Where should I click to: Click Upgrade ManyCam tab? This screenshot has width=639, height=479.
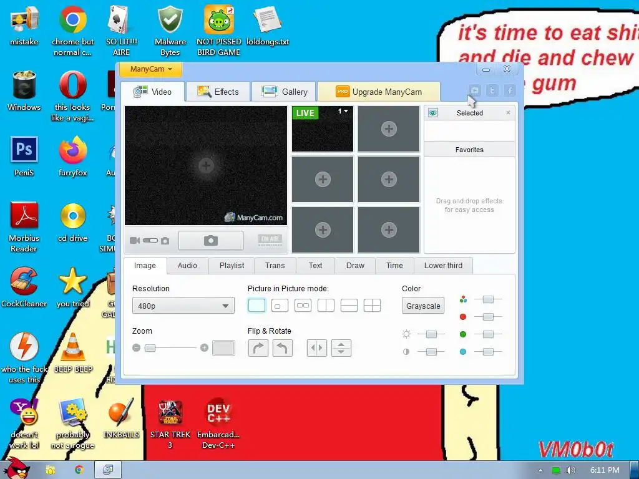click(379, 92)
